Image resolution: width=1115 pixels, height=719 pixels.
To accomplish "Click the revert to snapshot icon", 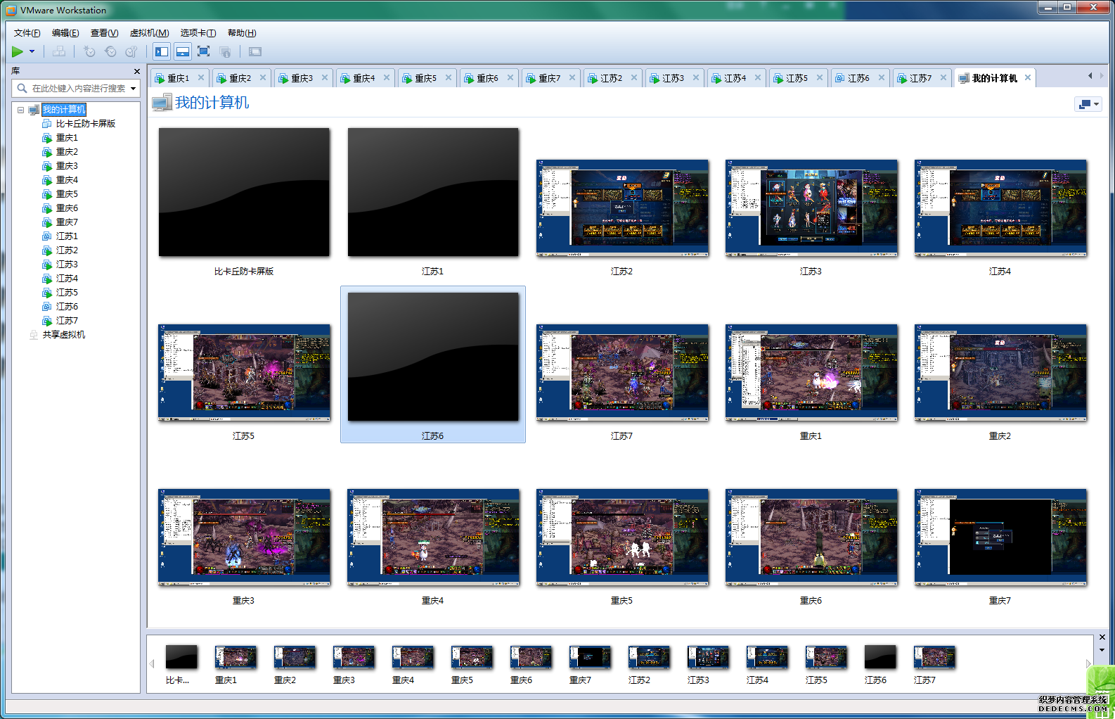I will (x=110, y=51).
